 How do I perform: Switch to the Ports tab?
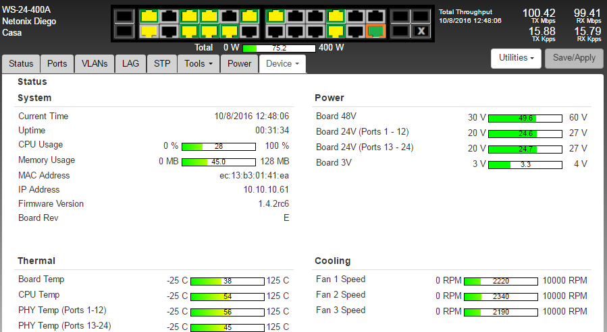[57, 63]
